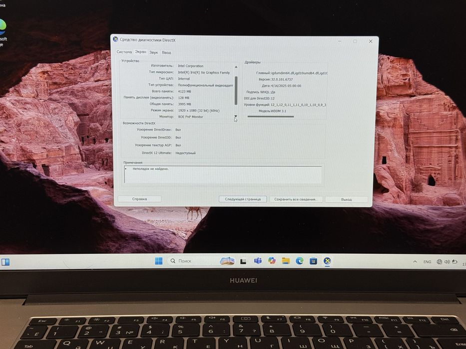This screenshot has height=349, width=466.
Task: Click the Подпись WHQL Да value
Action: click(x=273, y=92)
